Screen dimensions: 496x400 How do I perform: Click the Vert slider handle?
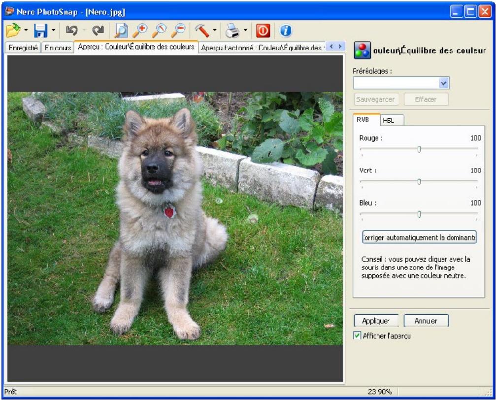[419, 182]
